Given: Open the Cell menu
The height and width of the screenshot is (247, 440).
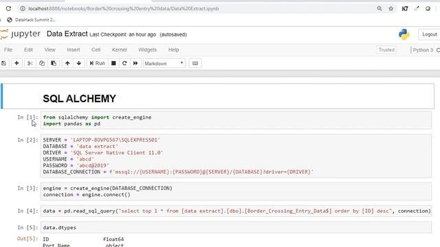Looking at the screenshot, I should point(96,50).
